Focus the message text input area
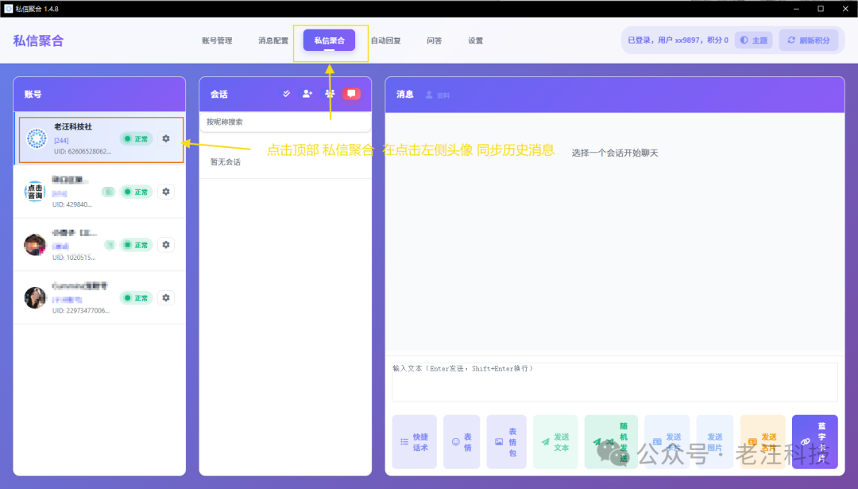 pos(614,382)
